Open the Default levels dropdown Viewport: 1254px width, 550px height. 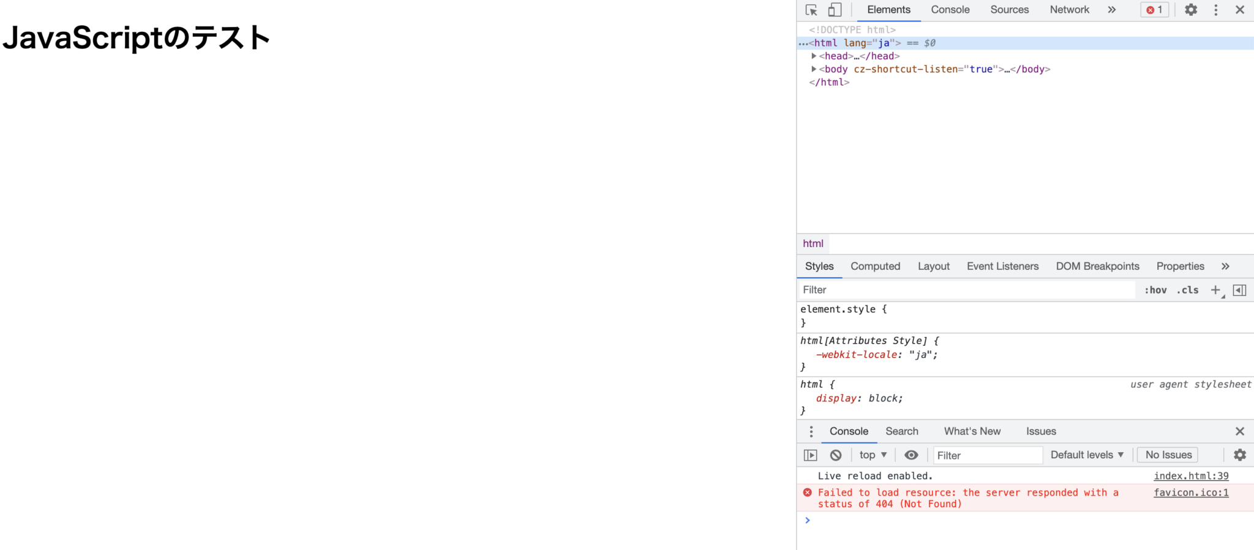tap(1087, 455)
